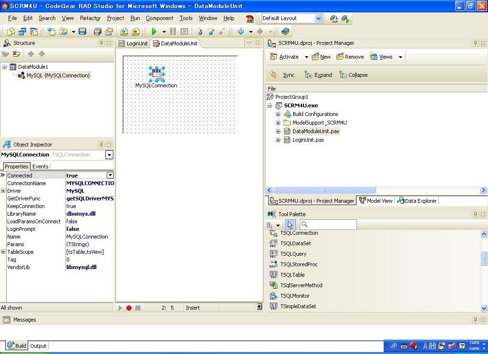Image resolution: width=488 pixels, height=354 pixels.
Task: Click the Save All toolbar icon
Action: coord(97,31)
